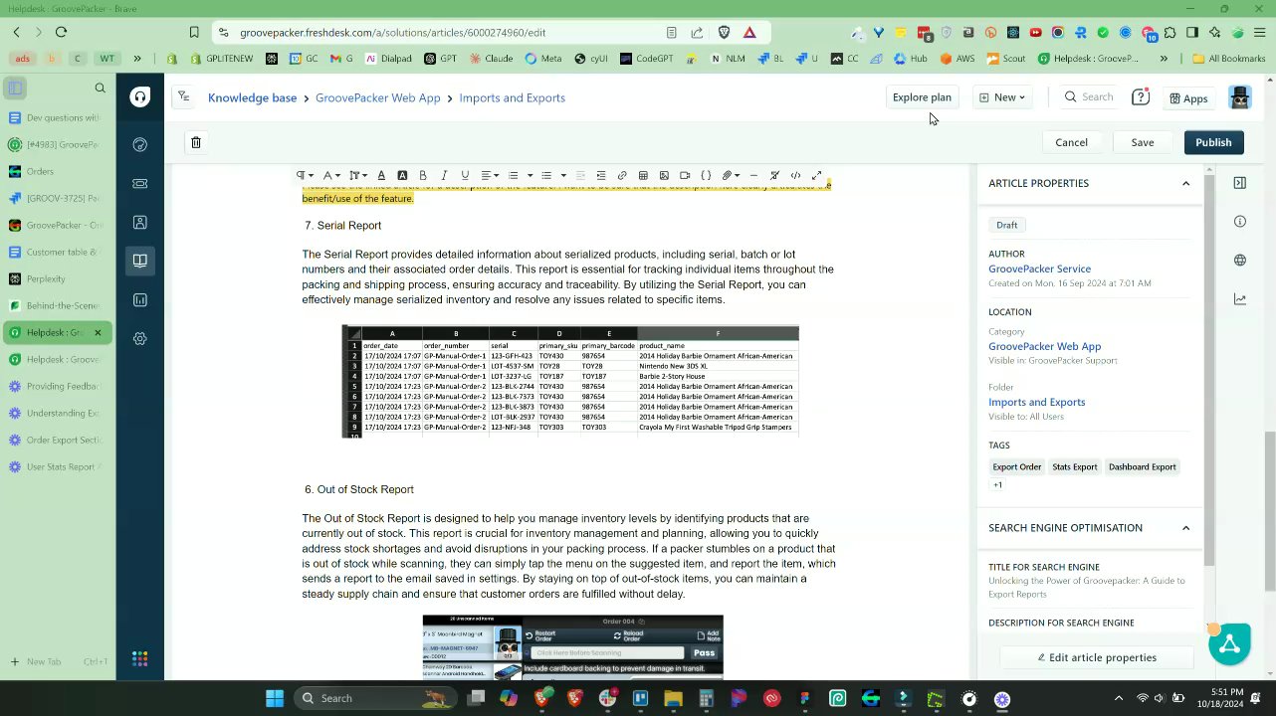Click the Save button
Screen dimensions: 1276x716
[1142, 142]
